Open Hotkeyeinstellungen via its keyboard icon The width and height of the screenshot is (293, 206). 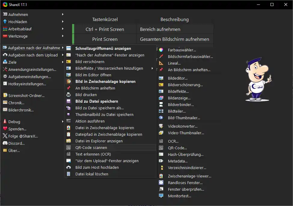coord(5,84)
